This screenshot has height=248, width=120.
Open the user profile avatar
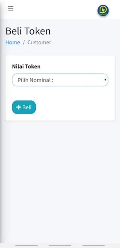tap(103, 10)
